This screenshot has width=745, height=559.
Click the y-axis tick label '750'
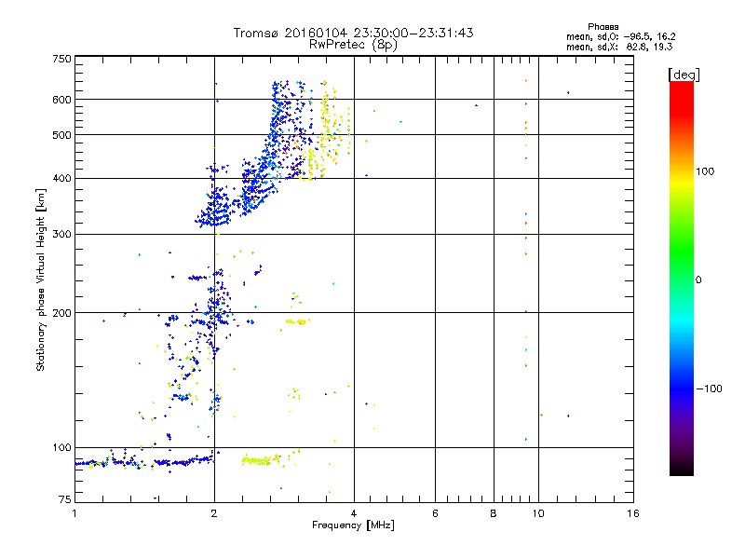tap(61, 59)
